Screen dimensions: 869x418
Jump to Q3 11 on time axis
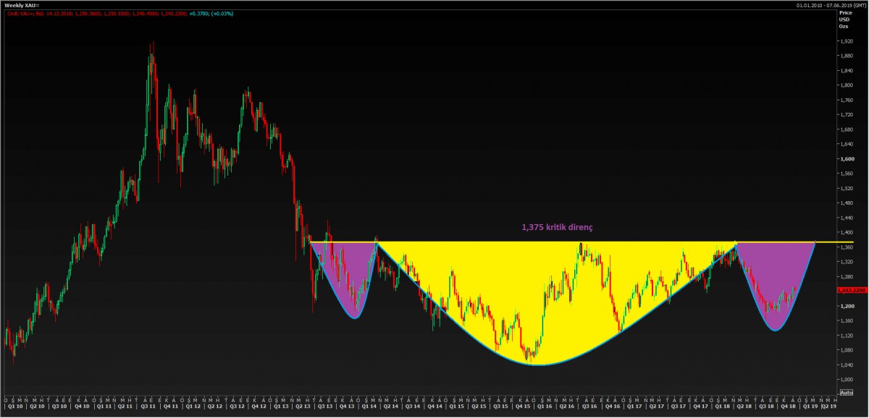147,406
